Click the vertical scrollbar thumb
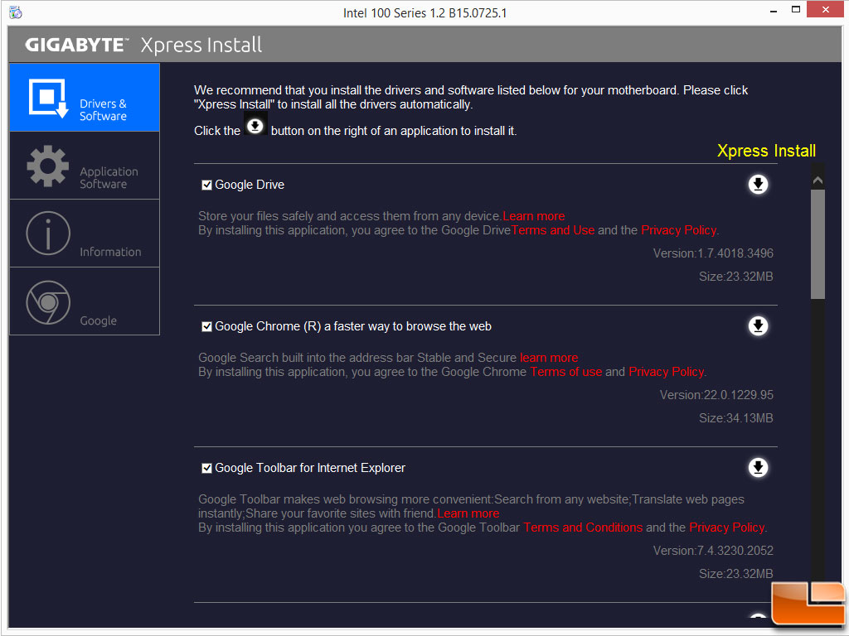 [x=817, y=243]
